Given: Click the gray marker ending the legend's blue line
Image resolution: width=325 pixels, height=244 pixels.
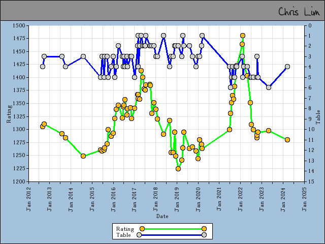Looking at the screenshot, I should 204,235.
